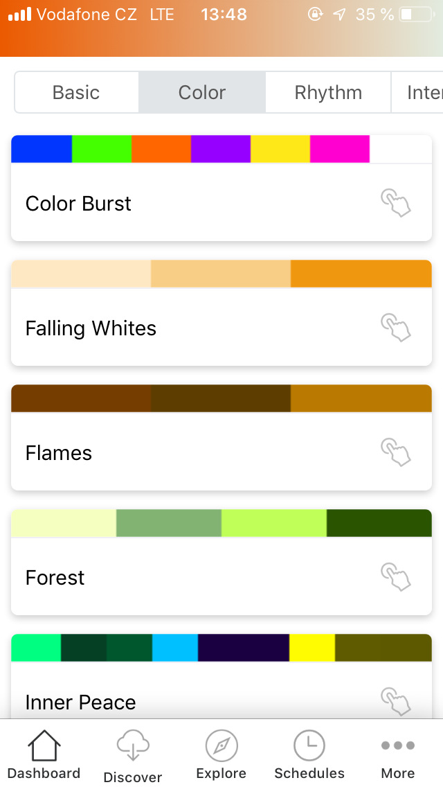The width and height of the screenshot is (443, 787).
Task: Tap the Forest touch-preview hand icon
Action: tap(396, 578)
